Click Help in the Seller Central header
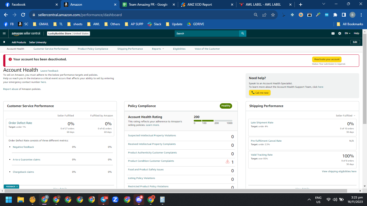367x206 pixels. coord(357,34)
